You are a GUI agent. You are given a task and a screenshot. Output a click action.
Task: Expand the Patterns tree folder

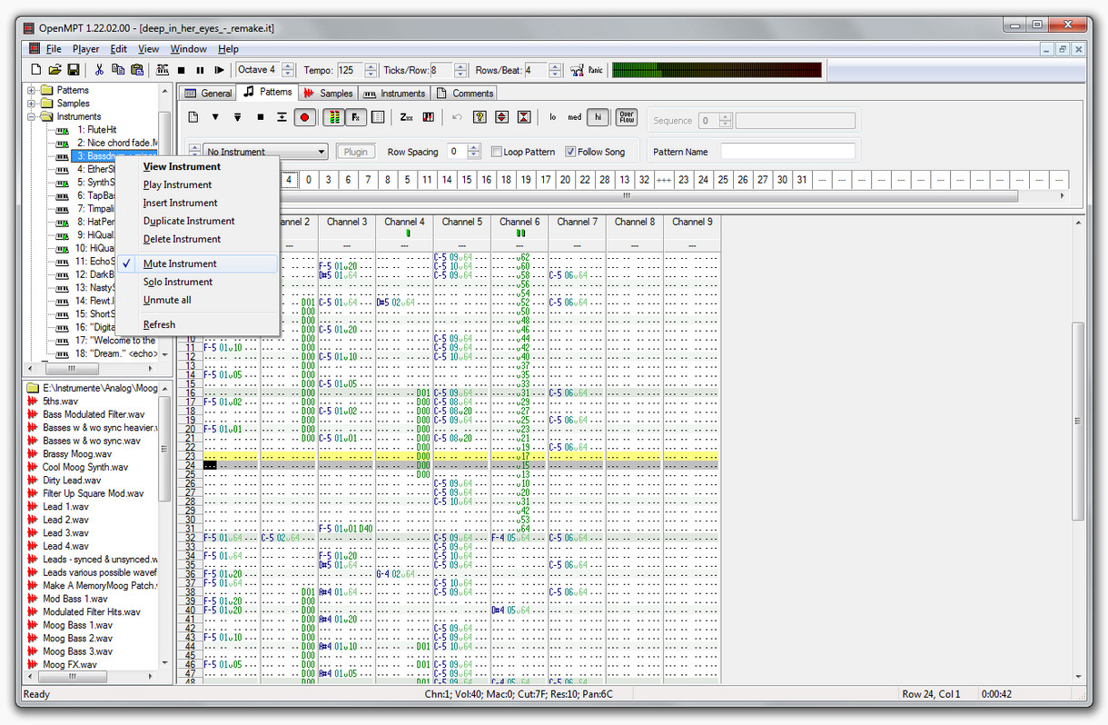tap(32, 90)
